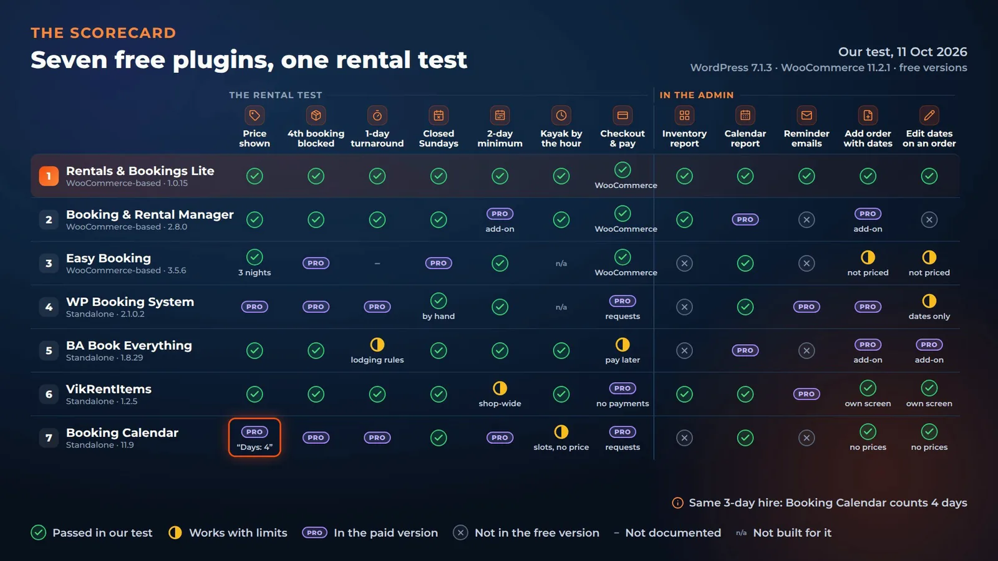Click the green checkmark legend icon
This screenshot has height=561, width=998.
pos(39,532)
